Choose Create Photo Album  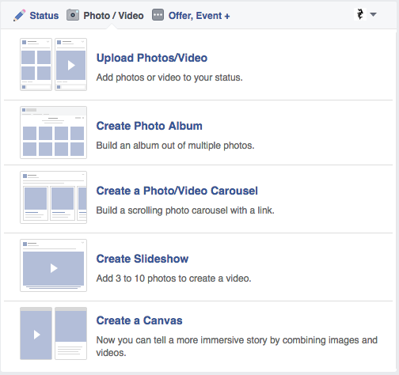coord(149,126)
